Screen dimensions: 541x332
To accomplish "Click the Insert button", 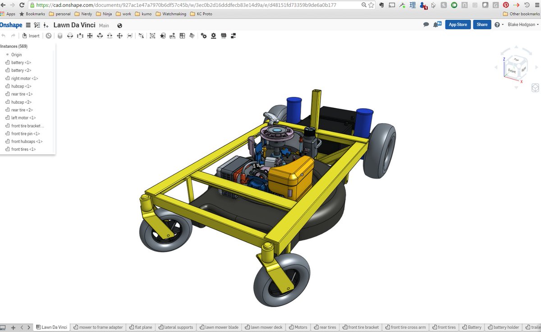I will [x=31, y=36].
